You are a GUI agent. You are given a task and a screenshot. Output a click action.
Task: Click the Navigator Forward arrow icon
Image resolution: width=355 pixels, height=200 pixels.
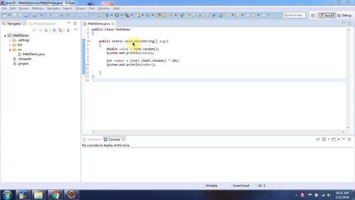point(40,30)
